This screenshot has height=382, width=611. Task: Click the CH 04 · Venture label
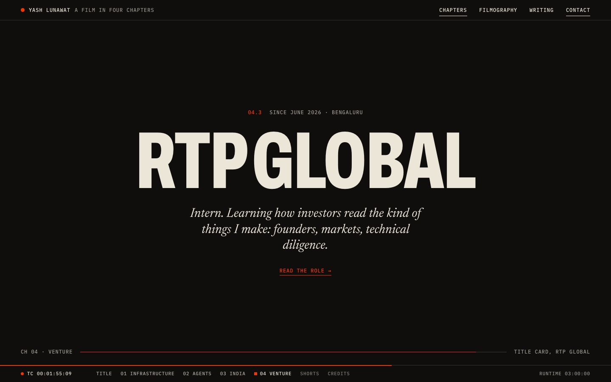point(47,352)
